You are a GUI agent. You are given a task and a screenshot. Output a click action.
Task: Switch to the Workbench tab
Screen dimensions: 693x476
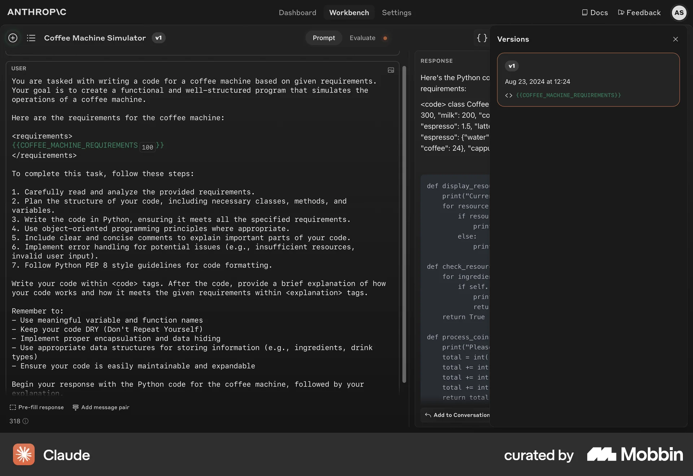349,12
